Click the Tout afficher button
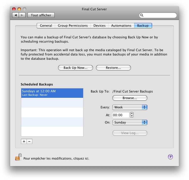Viewport: 189px width, 180px height. pyautogui.click(x=41, y=15)
